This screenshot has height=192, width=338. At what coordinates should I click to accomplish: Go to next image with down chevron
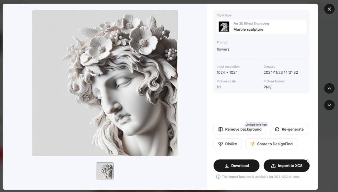[x=329, y=105]
